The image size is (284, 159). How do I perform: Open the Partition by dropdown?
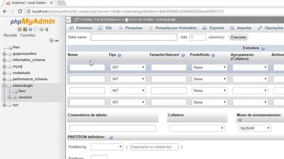[107, 147]
